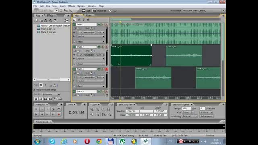Switch to Edit view
Viewport: 258px width, 145px height.
[86, 11]
